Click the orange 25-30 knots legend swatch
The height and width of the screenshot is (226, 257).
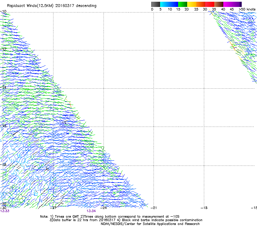tap(201, 4)
